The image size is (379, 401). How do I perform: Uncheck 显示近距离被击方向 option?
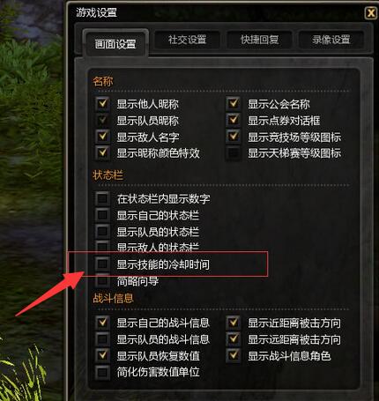[x=234, y=323]
